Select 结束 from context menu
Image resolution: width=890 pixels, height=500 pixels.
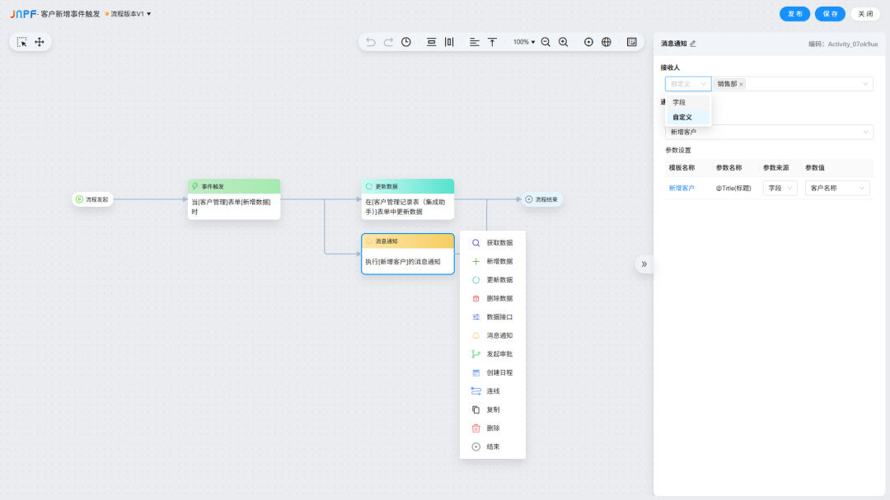492,446
